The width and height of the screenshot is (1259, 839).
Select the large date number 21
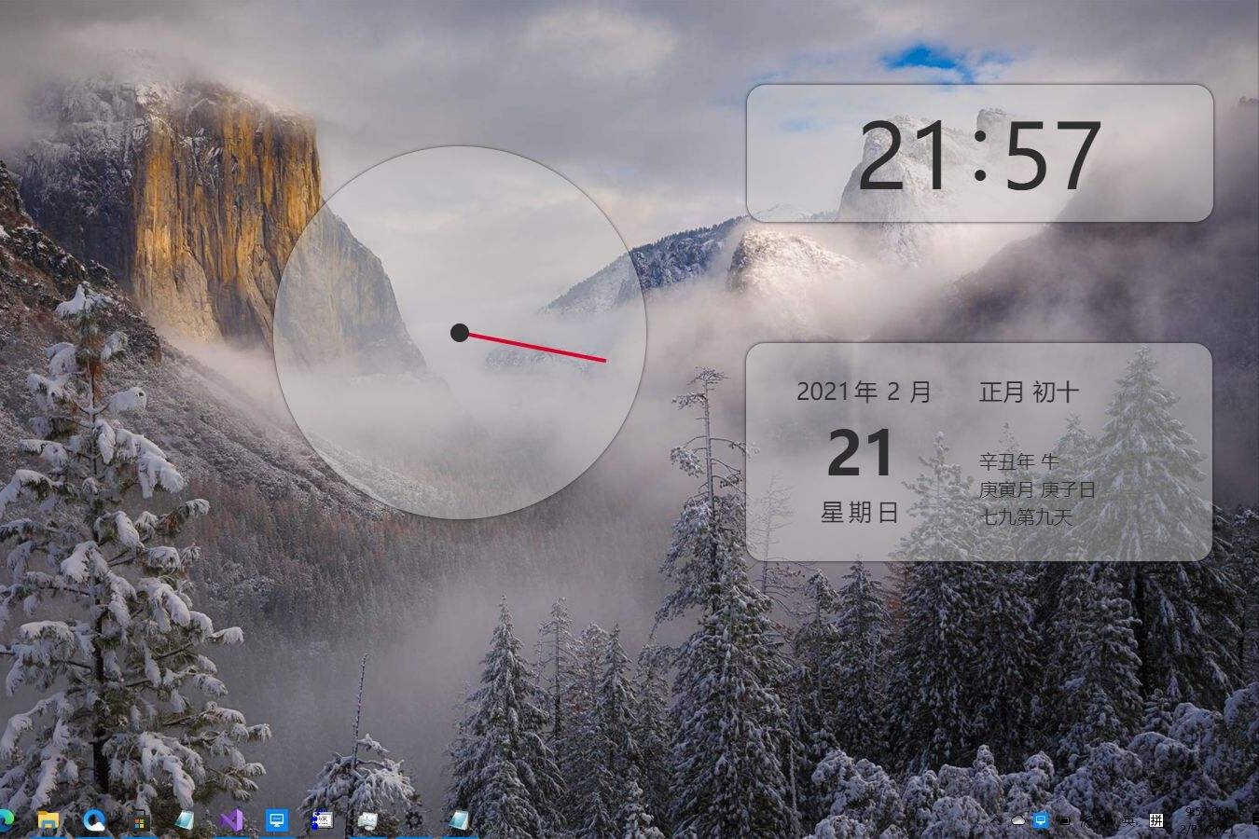click(x=860, y=454)
